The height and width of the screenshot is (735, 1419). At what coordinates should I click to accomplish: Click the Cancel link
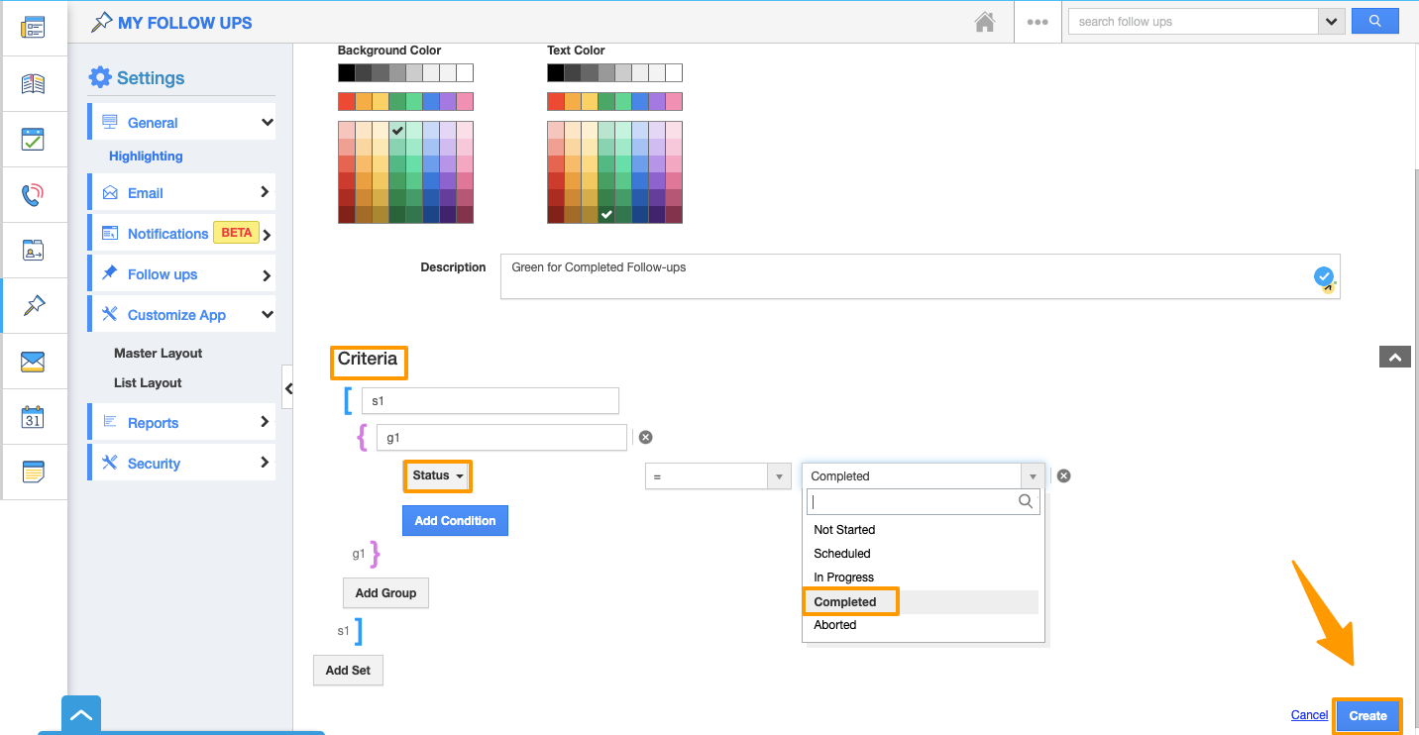coord(1309,715)
